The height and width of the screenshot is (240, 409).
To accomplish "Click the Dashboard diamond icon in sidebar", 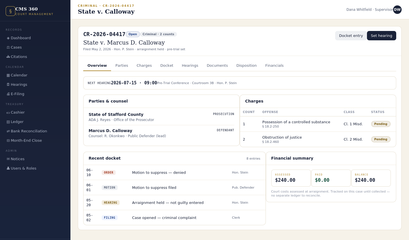I will point(8,38).
